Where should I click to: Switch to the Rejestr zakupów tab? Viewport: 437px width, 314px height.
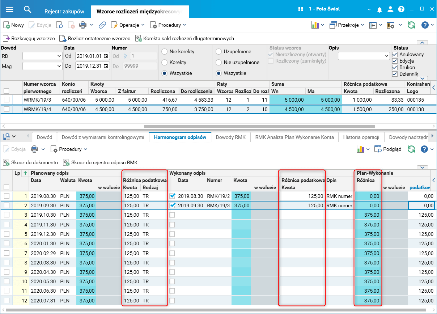64,12
